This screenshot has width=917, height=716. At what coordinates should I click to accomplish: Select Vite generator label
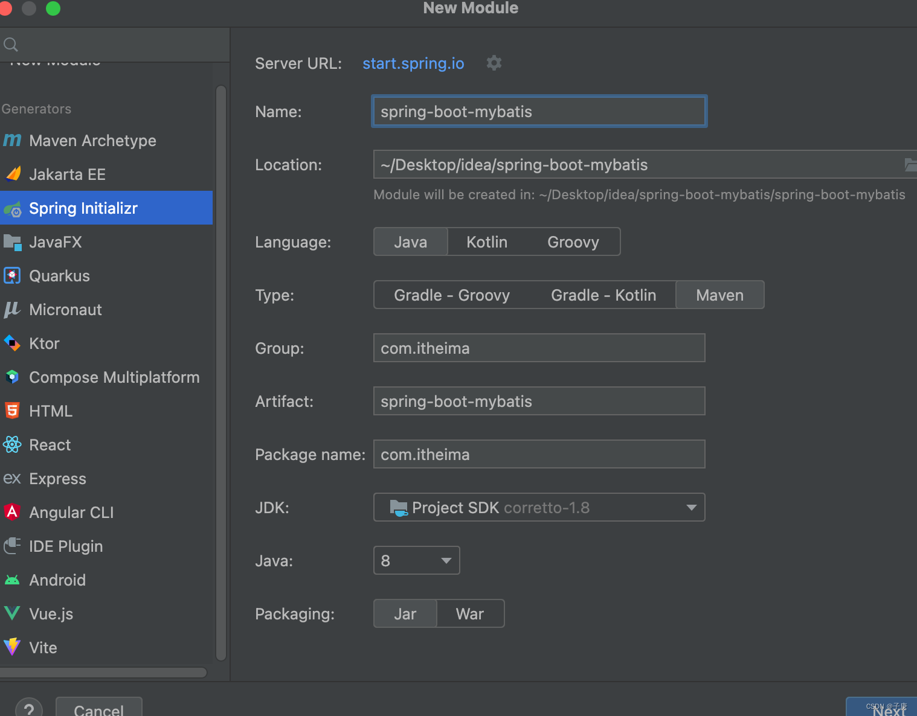tap(43, 648)
